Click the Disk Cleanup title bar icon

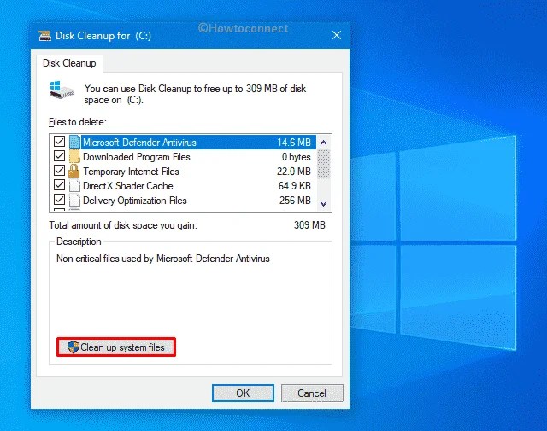[44, 36]
